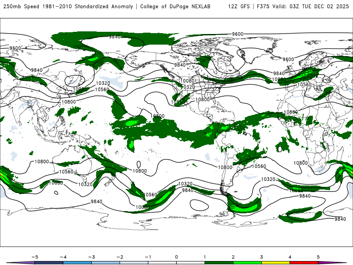Click the 10080 contour label over eastern China
The image size is (353, 265).
80,89
